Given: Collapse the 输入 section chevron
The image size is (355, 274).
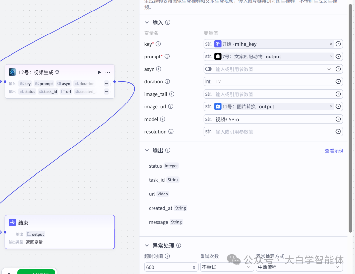Looking at the screenshot, I should (x=147, y=22).
